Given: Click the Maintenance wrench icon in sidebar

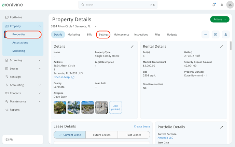Looking at the screenshot, I should [7, 101].
